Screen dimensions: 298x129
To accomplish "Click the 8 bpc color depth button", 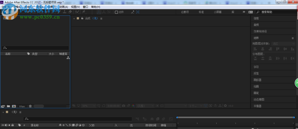I will [x=22, y=106].
